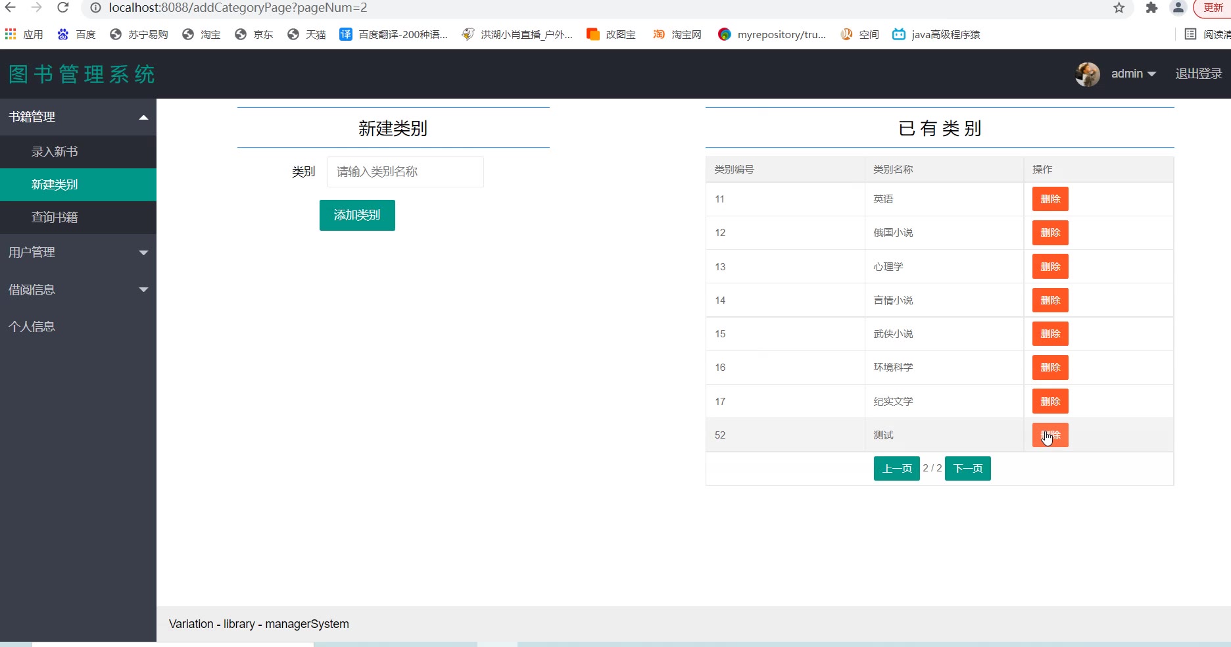The width and height of the screenshot is (1231, 647).
Task: Open the 百度 bookmark
Action: pyautogui.click(x=77, y=34)
